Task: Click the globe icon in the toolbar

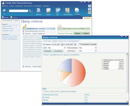Action: coord(5,11)
